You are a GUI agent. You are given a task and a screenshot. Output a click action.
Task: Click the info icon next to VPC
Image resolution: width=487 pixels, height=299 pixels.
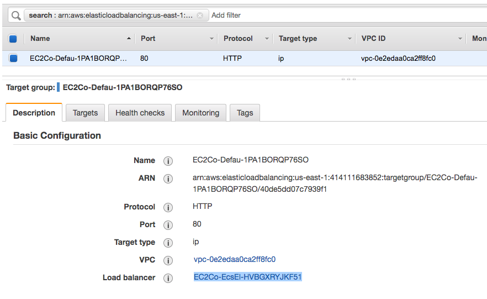168,260
